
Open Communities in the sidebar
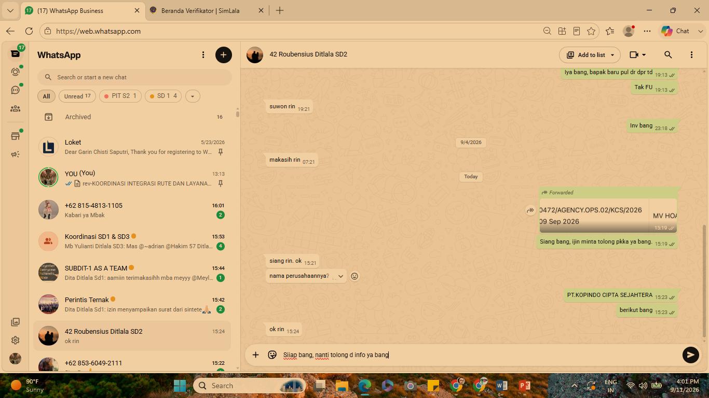point(16,109)
